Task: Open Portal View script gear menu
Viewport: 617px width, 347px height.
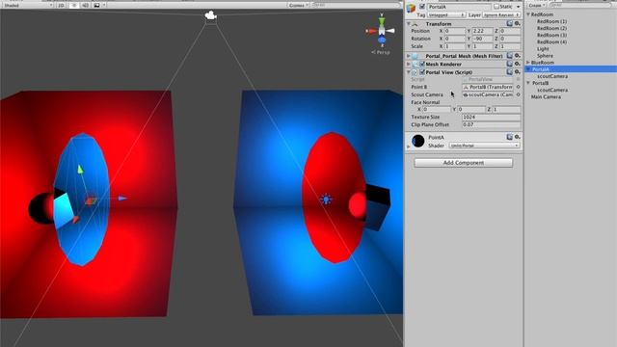Action: [x=518, y=72]
